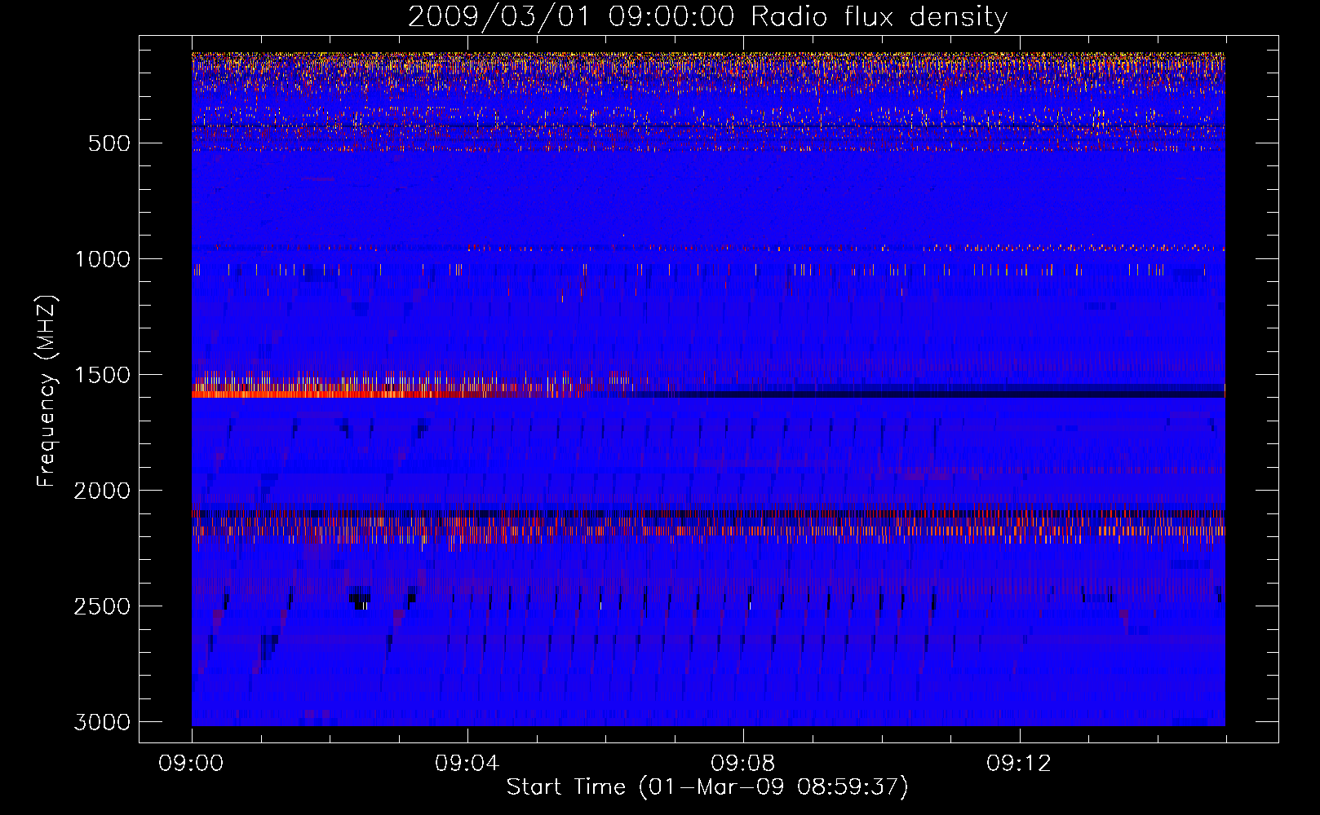The image size is (1320, 815).
Task: Click the 500 frequency tick label
Action: 109,143
